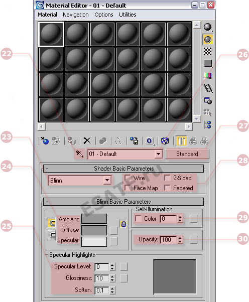Open the Navigation menu
Image resolution: width=249 pixels, height=302 pixels.
76,15
